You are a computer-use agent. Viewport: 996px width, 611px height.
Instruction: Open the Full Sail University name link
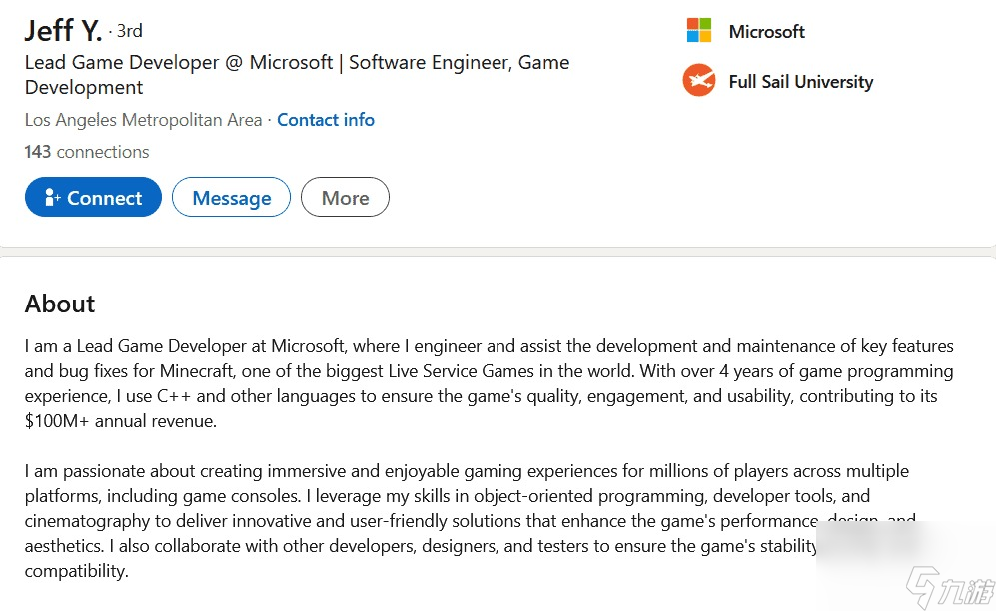pos(801,81)
